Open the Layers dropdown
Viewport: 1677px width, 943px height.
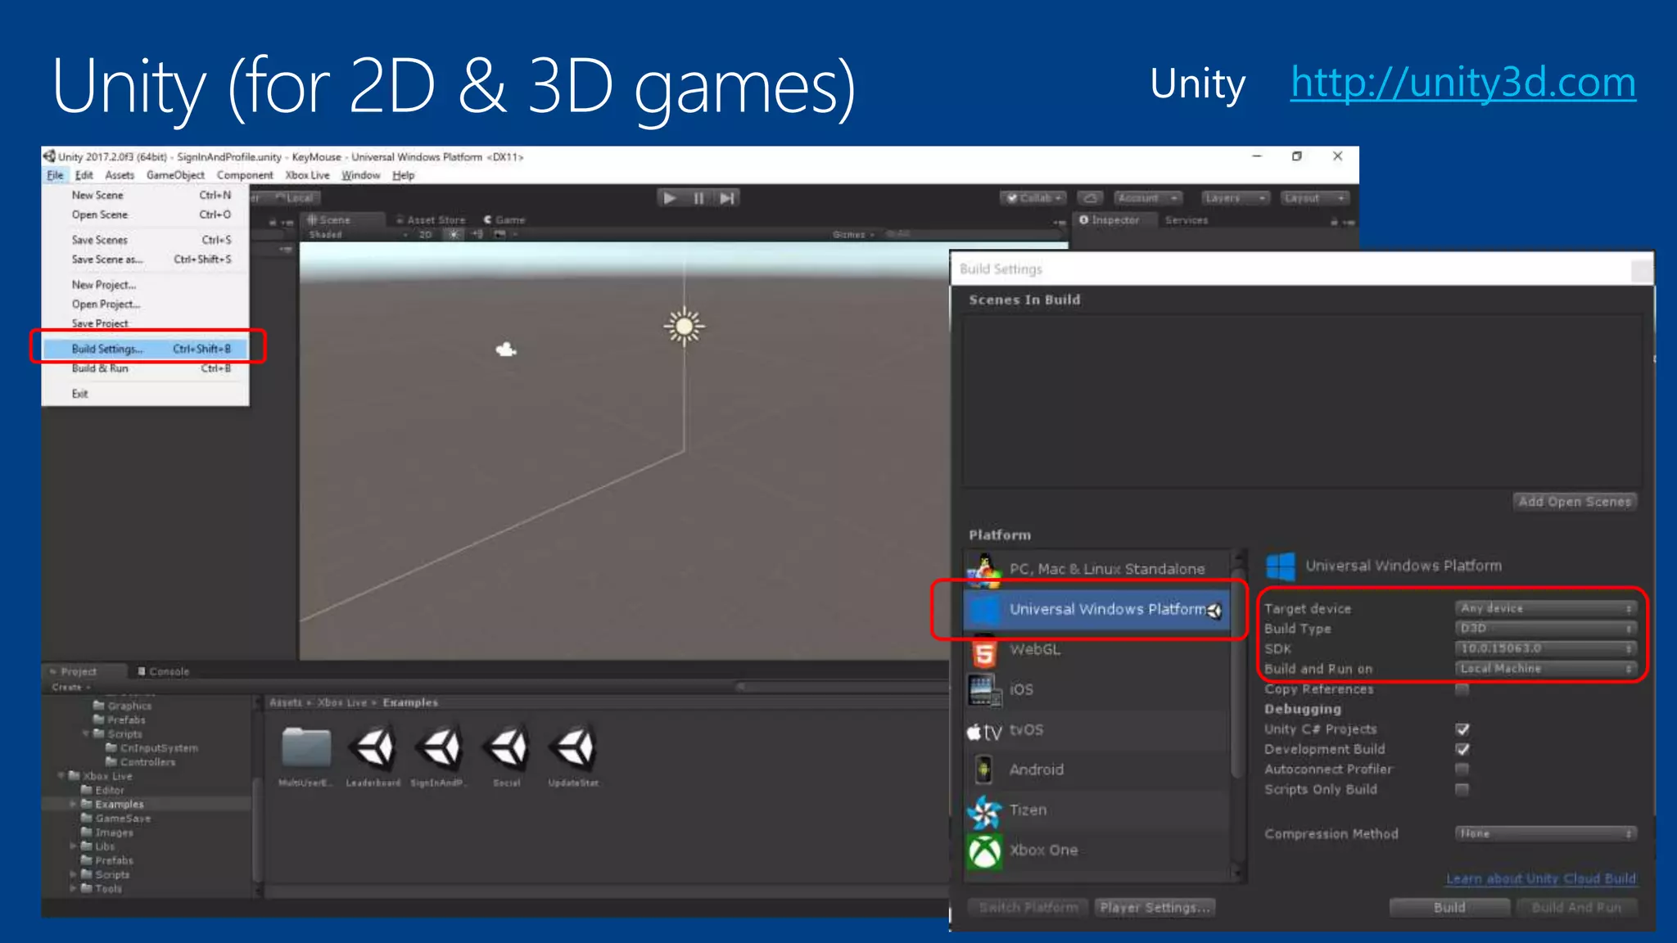point(1235,198)
